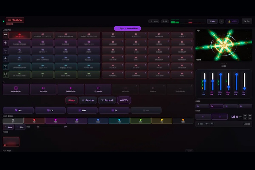The height and width of the screenshot is (170, 255).
Task: Click the lock icon on the OCEAN pad
Action: pyautogui.click(x=146, y=49)
